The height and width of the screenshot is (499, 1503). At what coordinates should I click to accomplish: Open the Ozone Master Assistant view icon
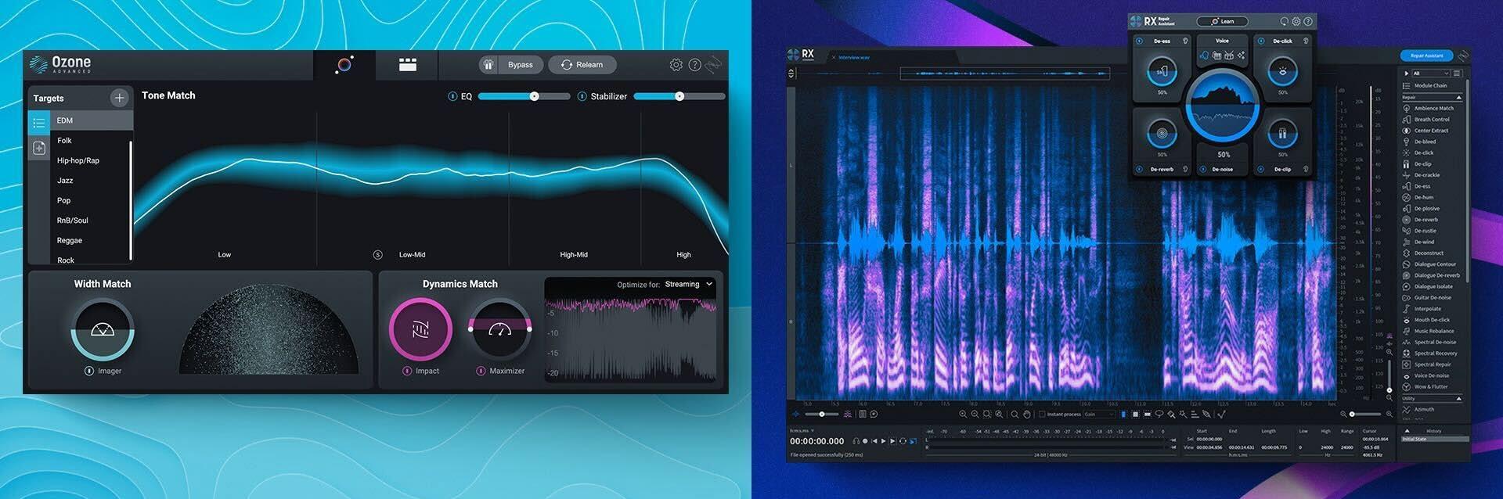pyautogui.click(x=344, y=65)
